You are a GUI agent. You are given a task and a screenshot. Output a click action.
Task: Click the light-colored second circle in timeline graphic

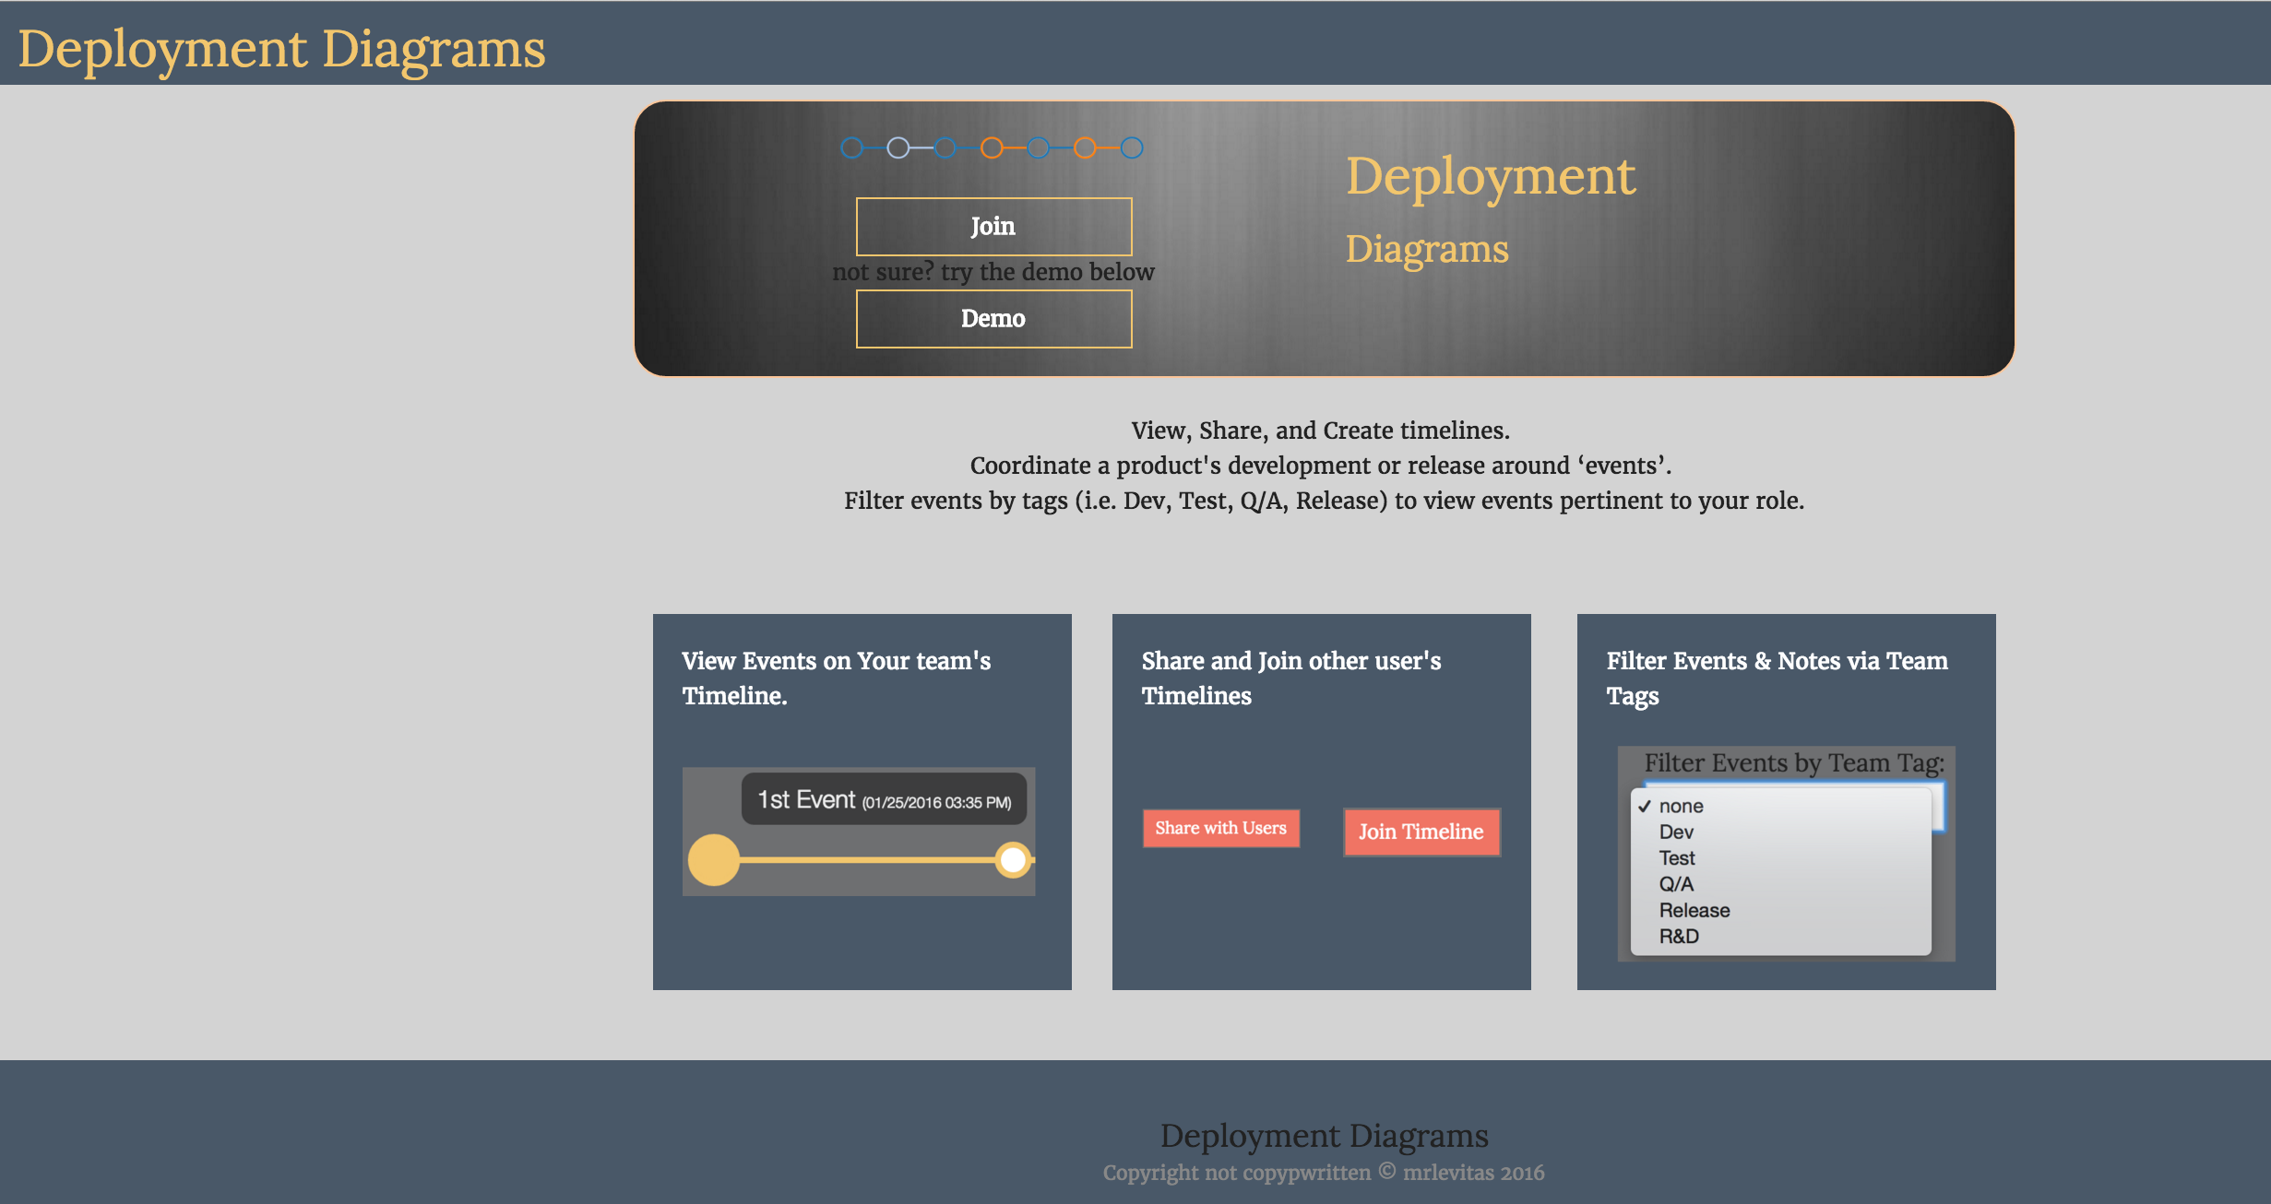pos(898,148)
